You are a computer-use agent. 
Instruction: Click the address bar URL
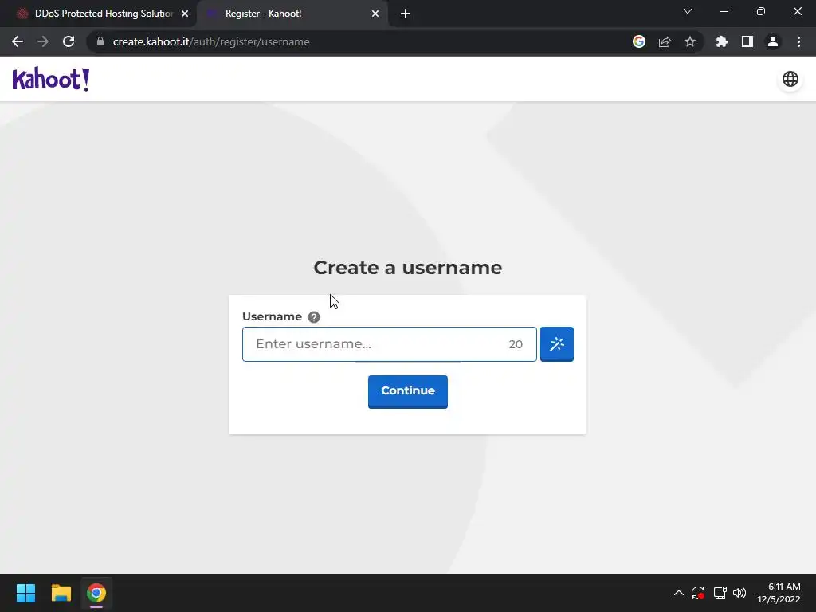(x=211, y=41)
